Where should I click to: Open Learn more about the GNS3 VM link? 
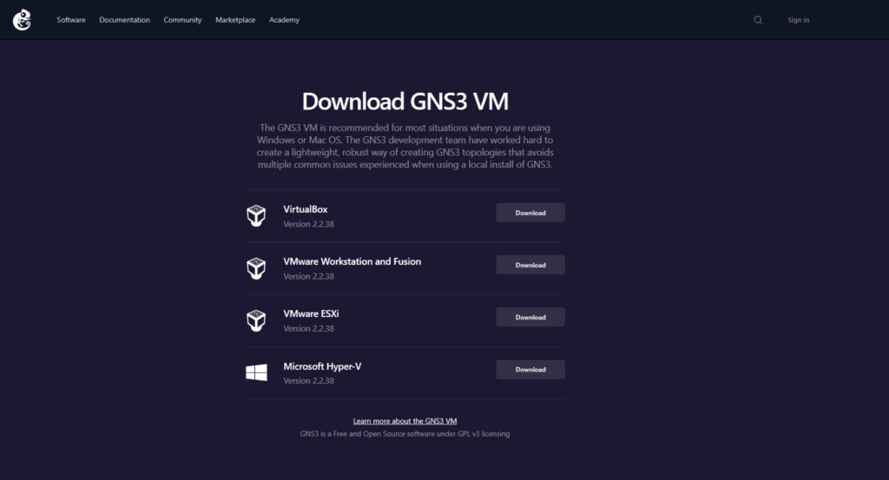tap(405, 421)
